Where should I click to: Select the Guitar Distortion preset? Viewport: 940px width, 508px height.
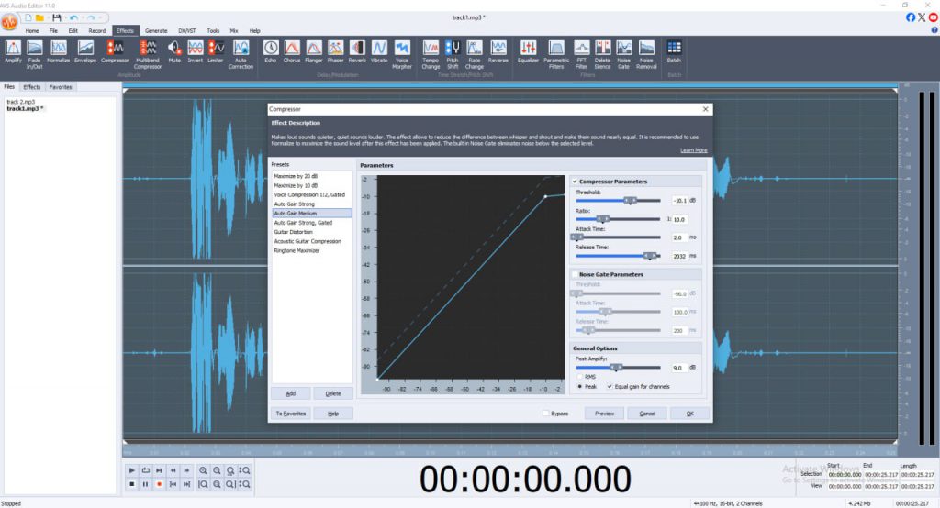click(293, 232)
